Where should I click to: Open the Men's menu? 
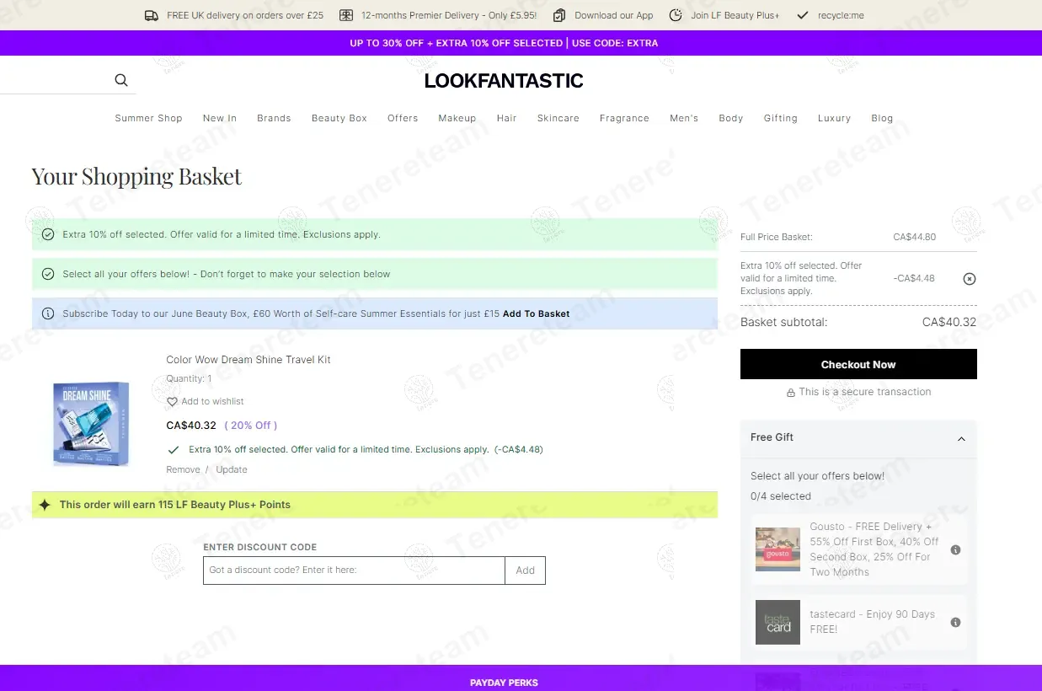tap(684, 118)
